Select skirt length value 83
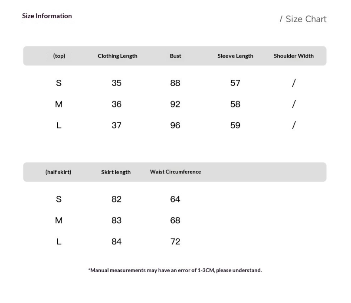 point(116,221)
